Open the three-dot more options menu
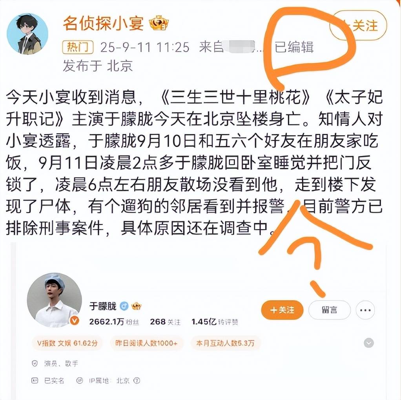Screen dimensions: 401x400 (365, 310)
